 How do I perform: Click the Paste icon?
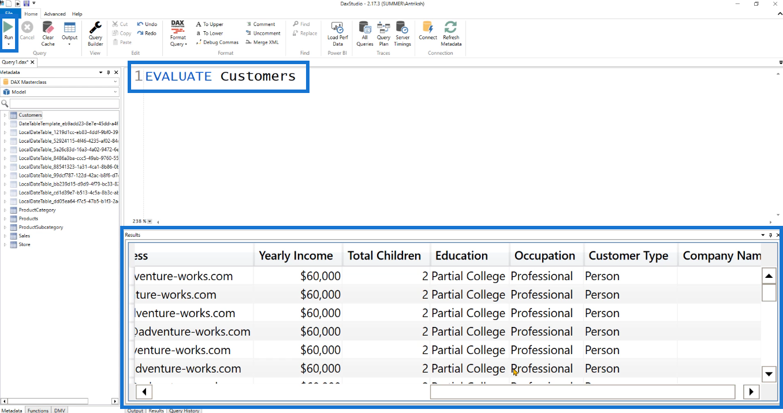(x=122, y=42)
